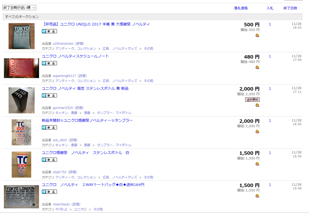Open 評価 link next to u35minomino
This screenshot has width=309, height=213.
[x=80, y=43]
